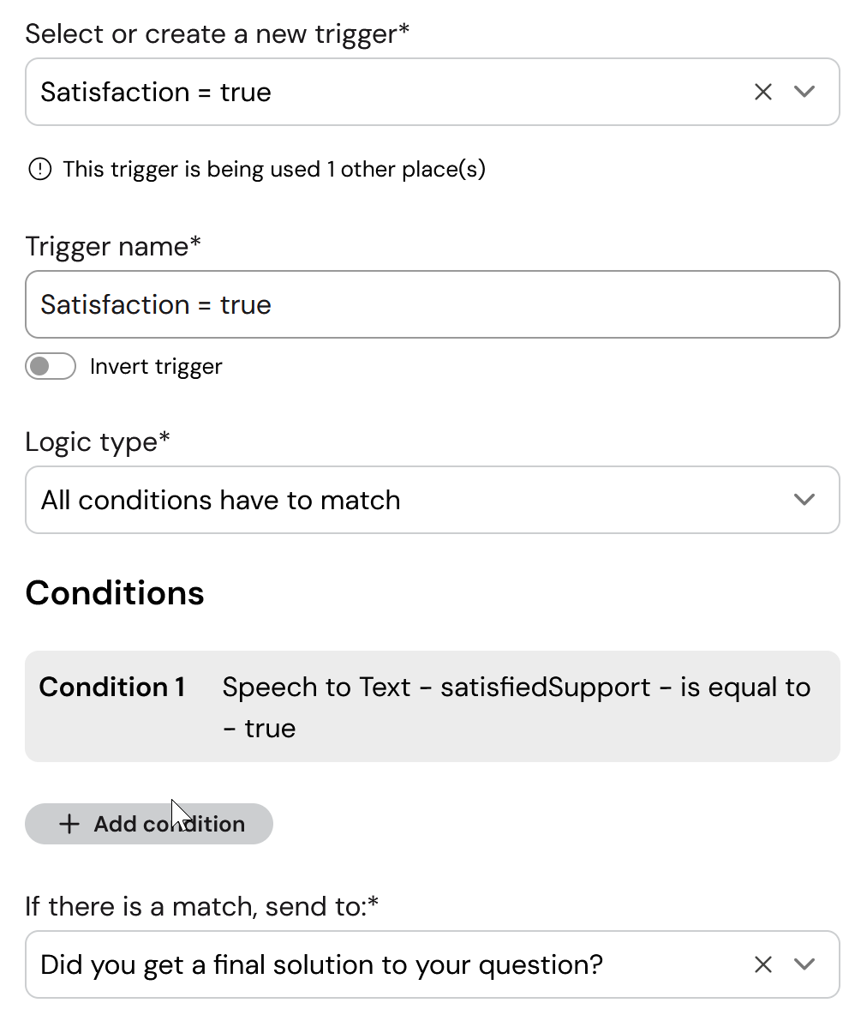Add a new condition
The image size is (849, 1009).
pyautogui.click(x=148, y=824)
